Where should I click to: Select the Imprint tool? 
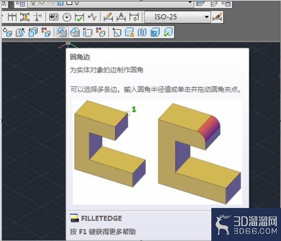pos(117,32)
